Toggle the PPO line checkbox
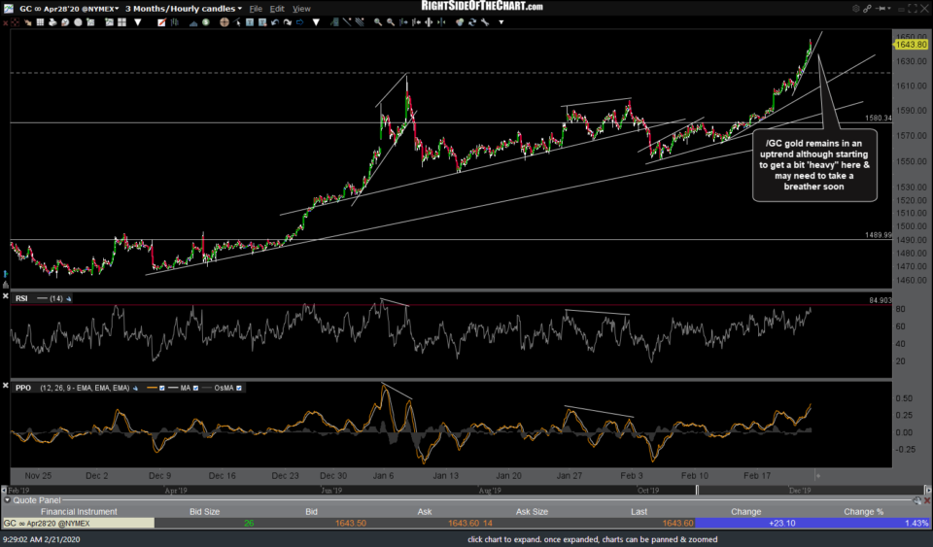 coord(163,388)
